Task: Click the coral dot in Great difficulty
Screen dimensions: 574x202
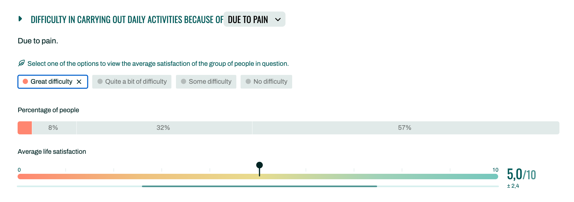Action: [x=25, y=81]
